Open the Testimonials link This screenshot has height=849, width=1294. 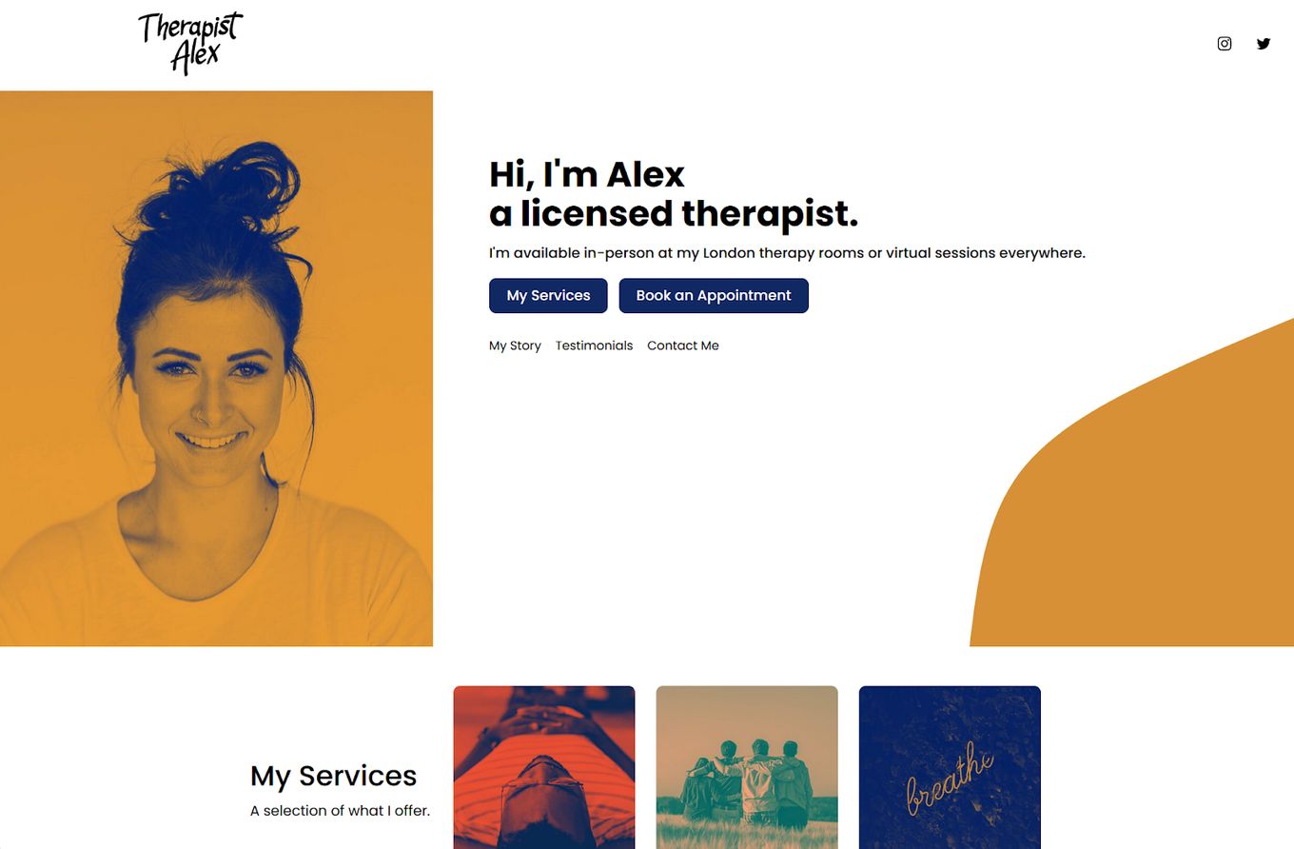coord(594,346)
